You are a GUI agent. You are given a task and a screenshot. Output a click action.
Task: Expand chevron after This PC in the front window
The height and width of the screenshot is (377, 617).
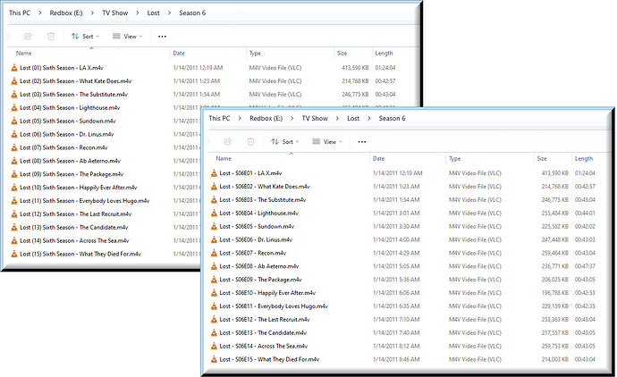click(x=240, y=118)
